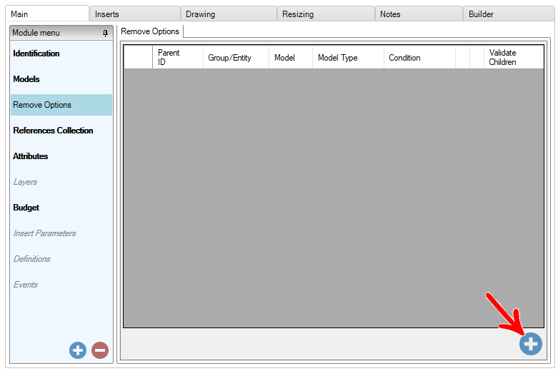Image resolution: width=558 pixels, height=371 pixels.
Task: Select Identification in the Module menu
Action: click(x=61, y=54)
